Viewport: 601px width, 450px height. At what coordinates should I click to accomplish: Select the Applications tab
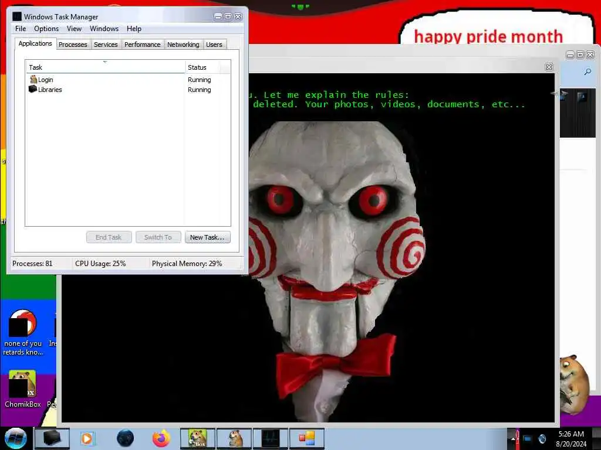point(35,43)
